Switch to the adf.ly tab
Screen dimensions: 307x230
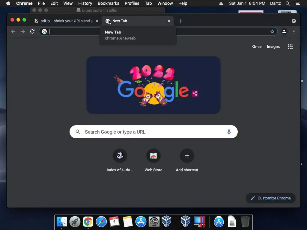(66, 21)
